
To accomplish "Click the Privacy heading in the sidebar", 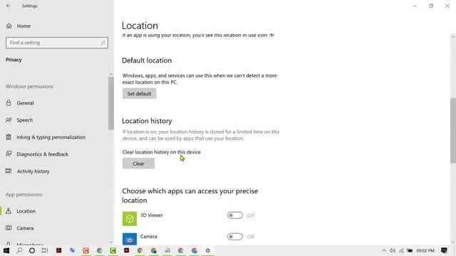I will point(14,60).
